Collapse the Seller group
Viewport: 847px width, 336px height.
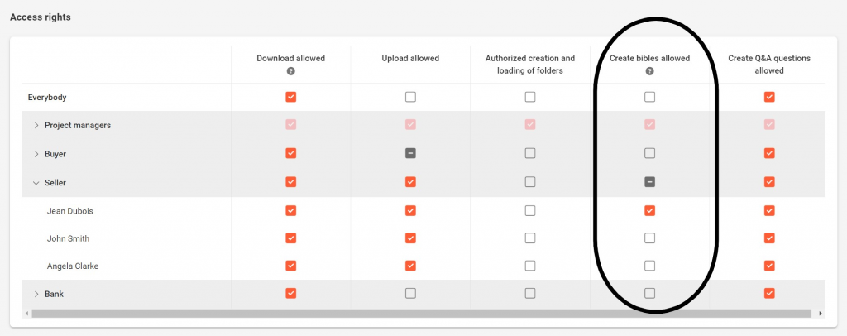(36, 182)
